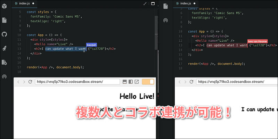Click 'const App' line in left editor
The width and height of the screenshot is (278, 139).
click(44, 35)
